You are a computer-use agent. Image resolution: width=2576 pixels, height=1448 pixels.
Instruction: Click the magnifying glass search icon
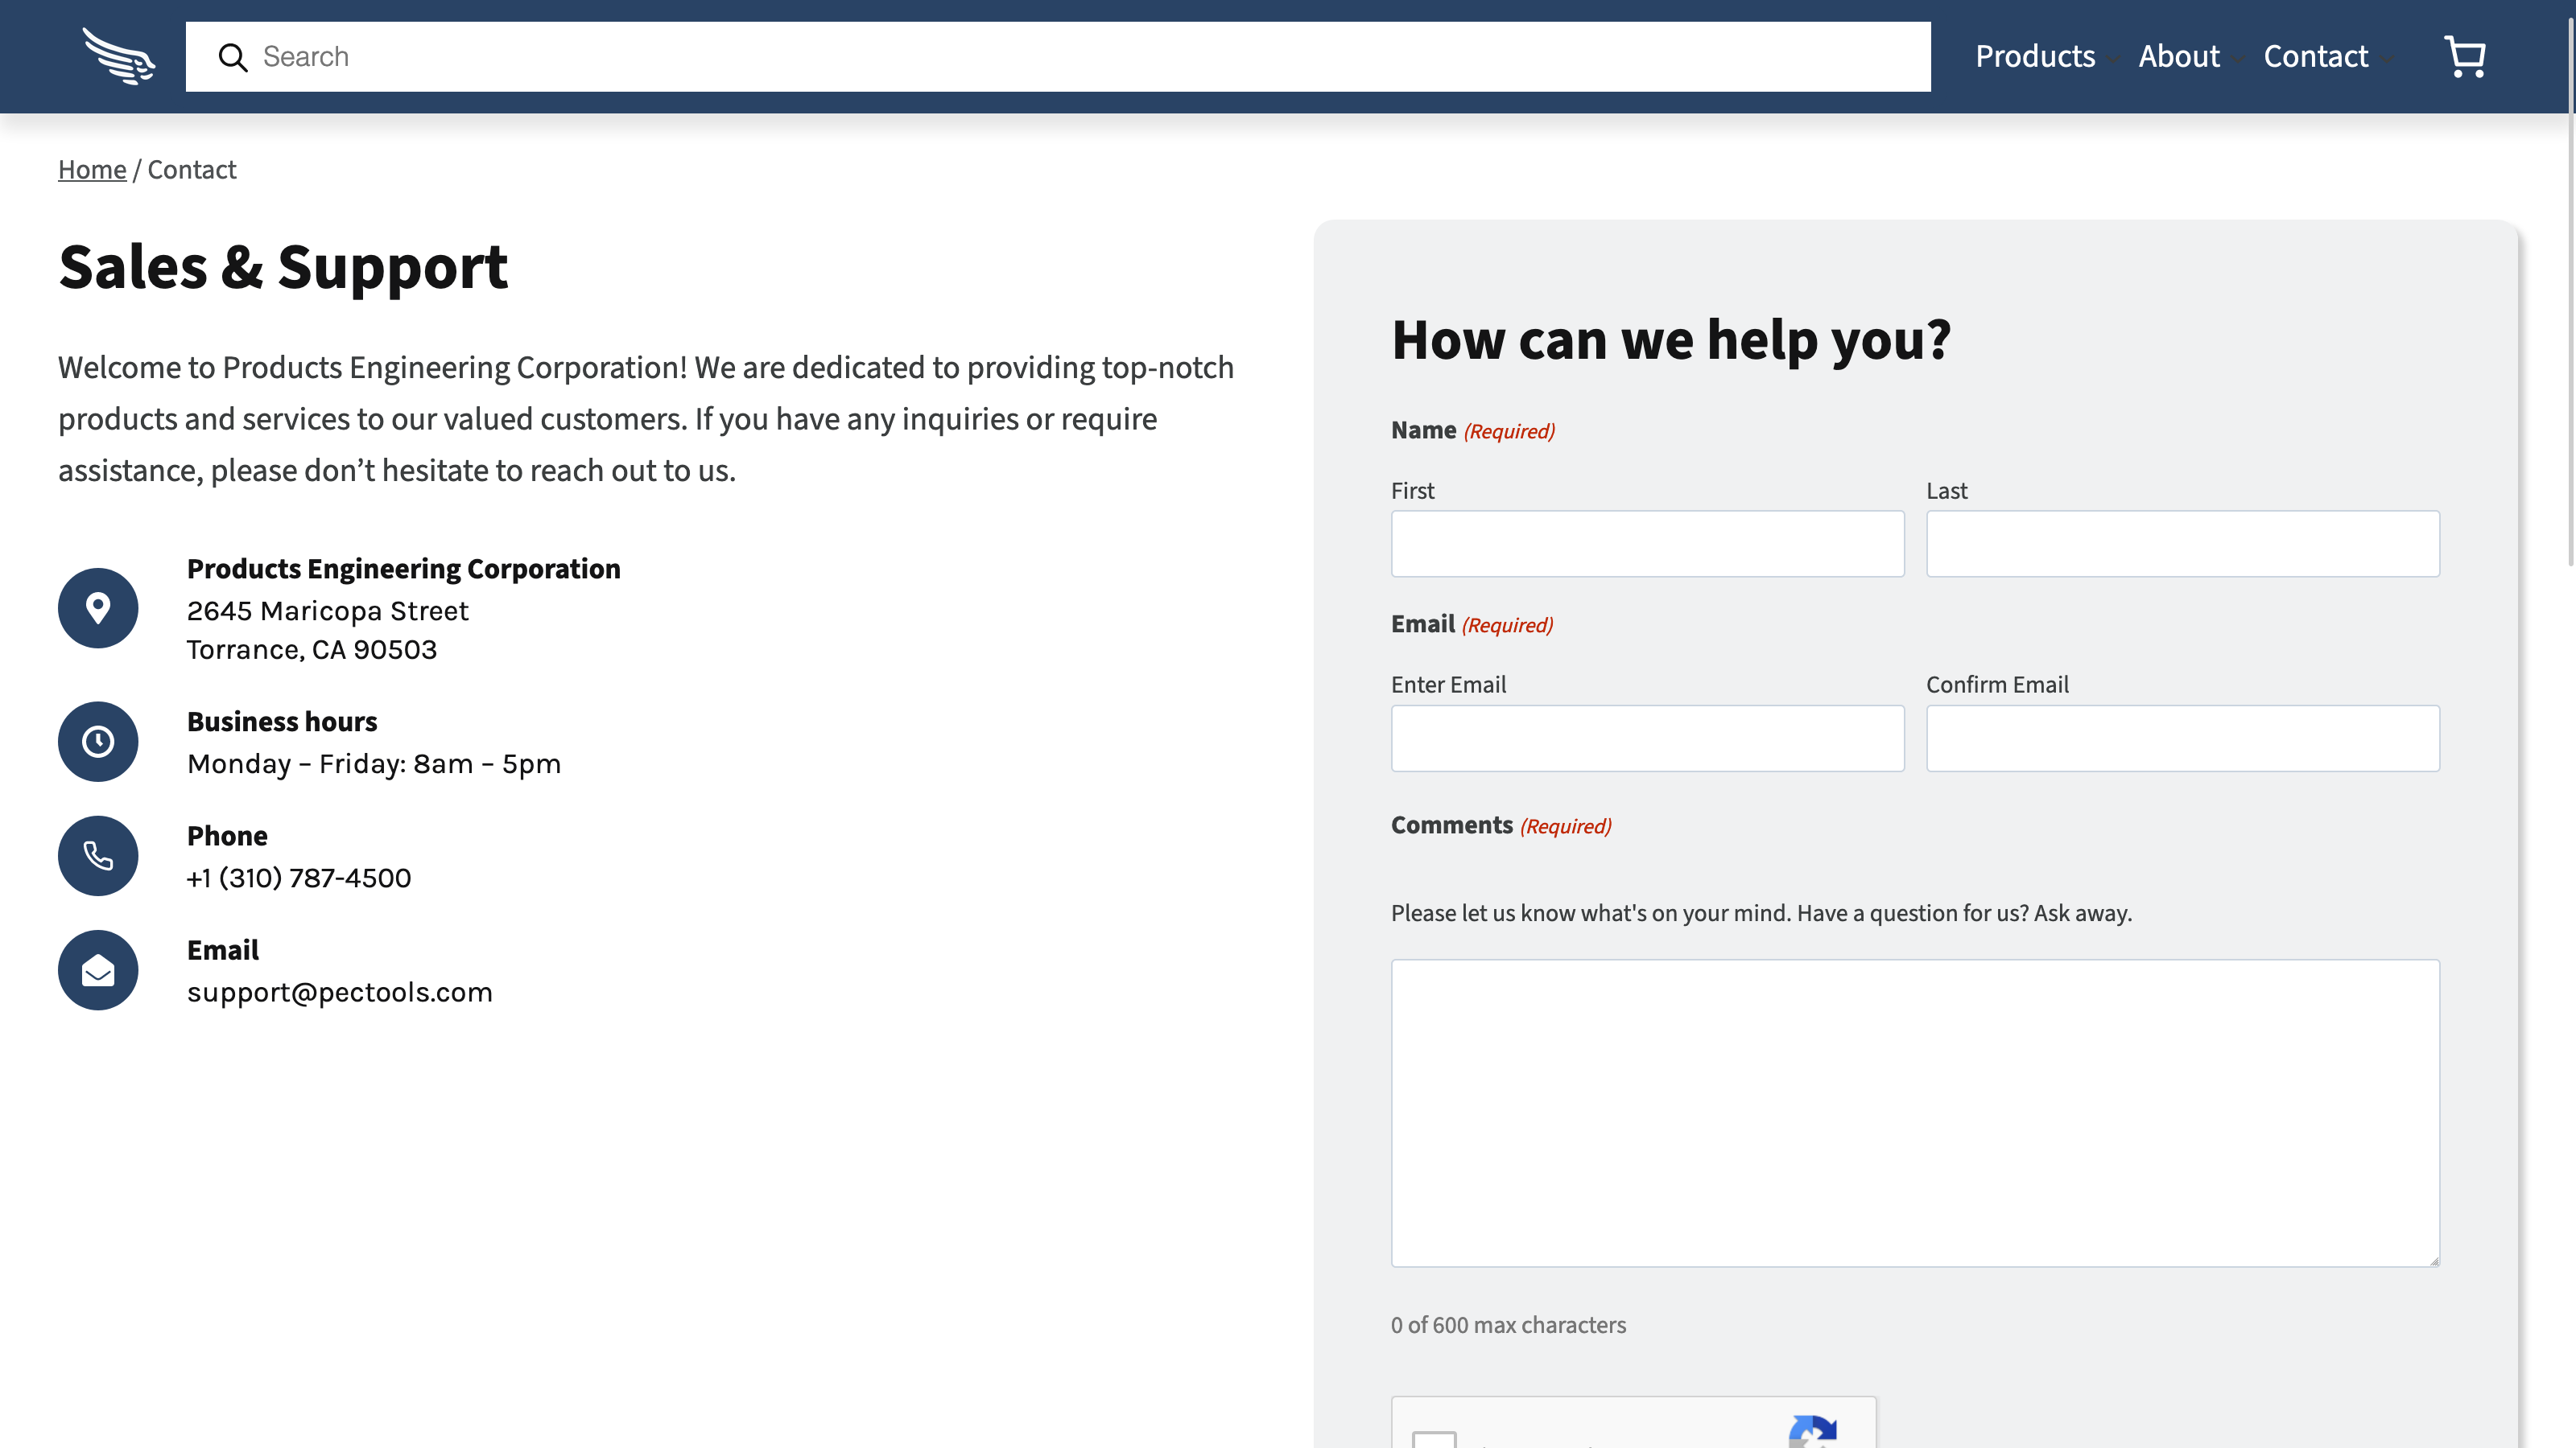click(233, 58)
